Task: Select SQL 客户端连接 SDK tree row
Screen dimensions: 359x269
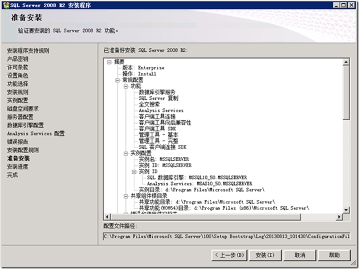Action: (x=163, y=147)
